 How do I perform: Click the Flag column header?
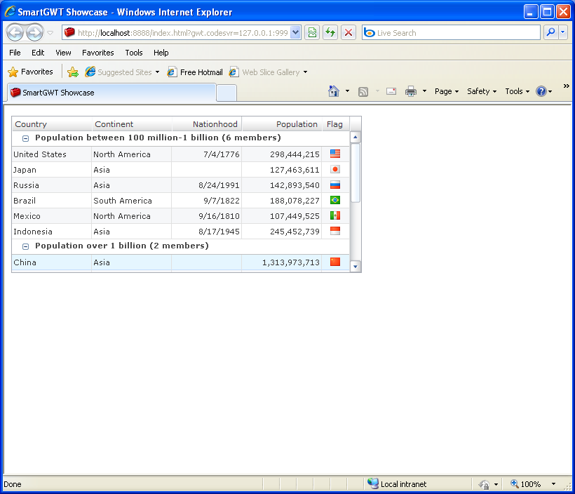click(x=336, y=124)
